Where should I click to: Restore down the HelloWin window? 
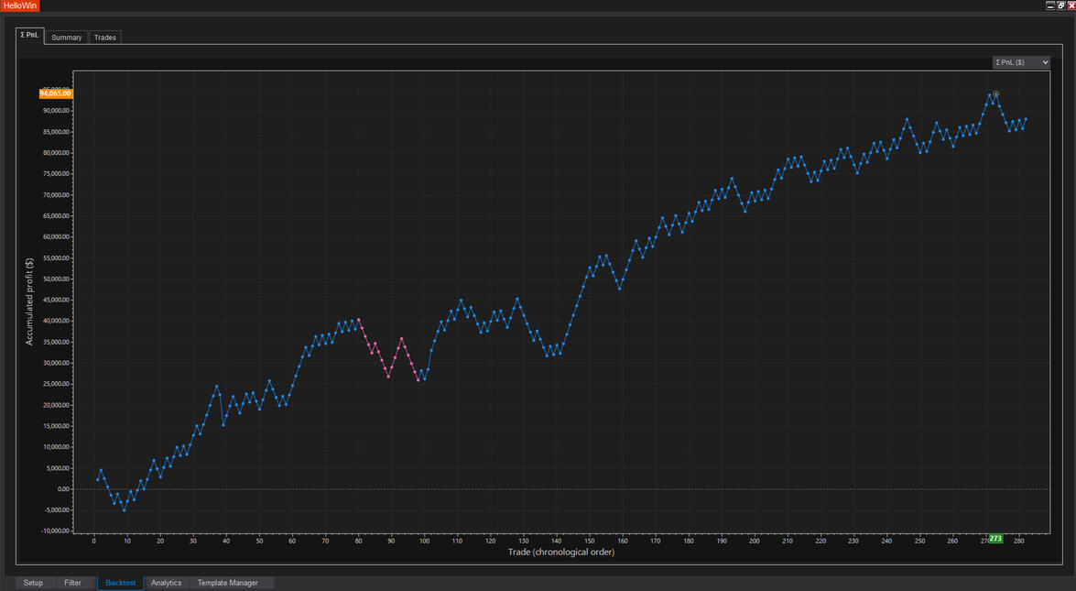pos(1060,5)
